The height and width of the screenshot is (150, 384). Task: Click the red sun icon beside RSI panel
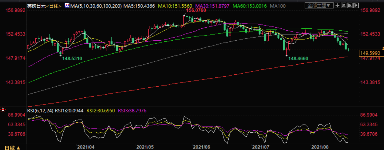[x=3, y=110]
